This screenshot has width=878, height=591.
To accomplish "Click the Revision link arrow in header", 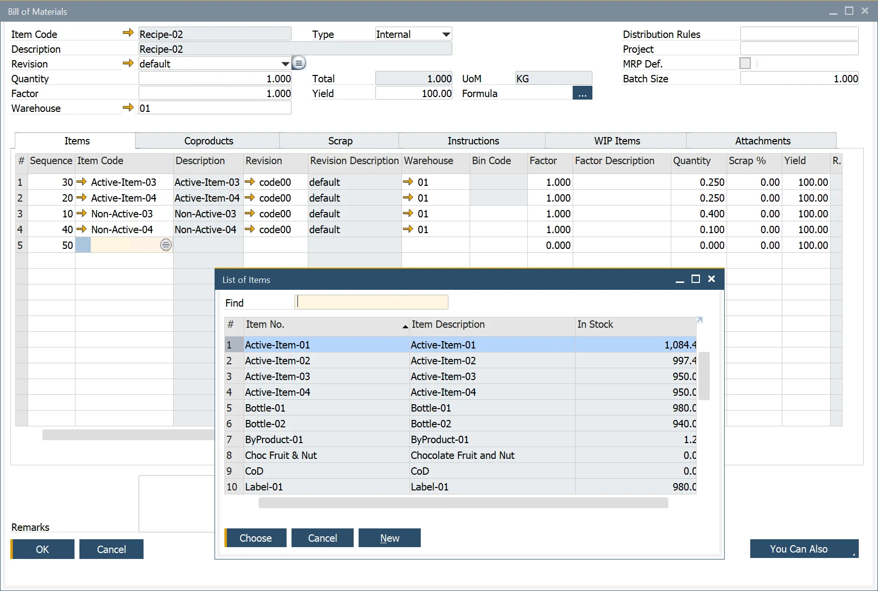I will 128,63.
